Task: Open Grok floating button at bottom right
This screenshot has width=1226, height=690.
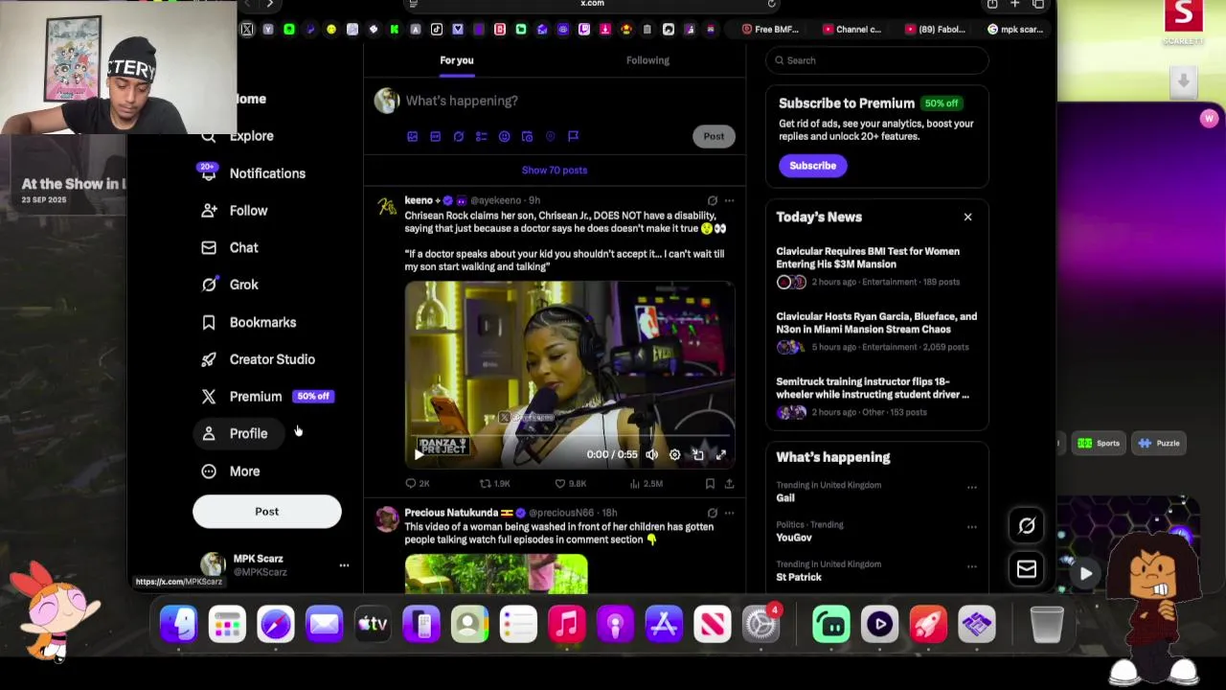Action: [1026, 526]
